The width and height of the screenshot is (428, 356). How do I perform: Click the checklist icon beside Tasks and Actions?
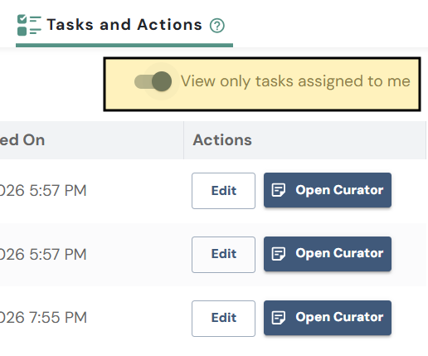tap(29, 25)
